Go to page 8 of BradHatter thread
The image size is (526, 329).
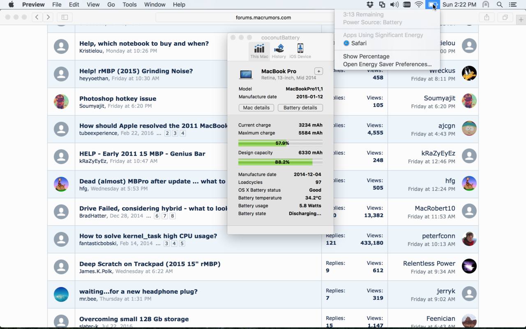[173, 216]
